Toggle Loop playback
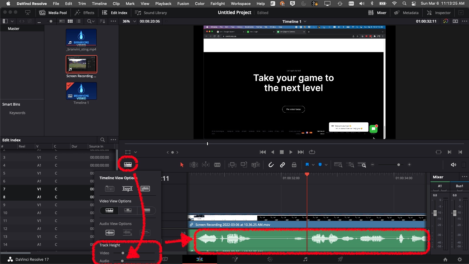 (x=312, y=152)
